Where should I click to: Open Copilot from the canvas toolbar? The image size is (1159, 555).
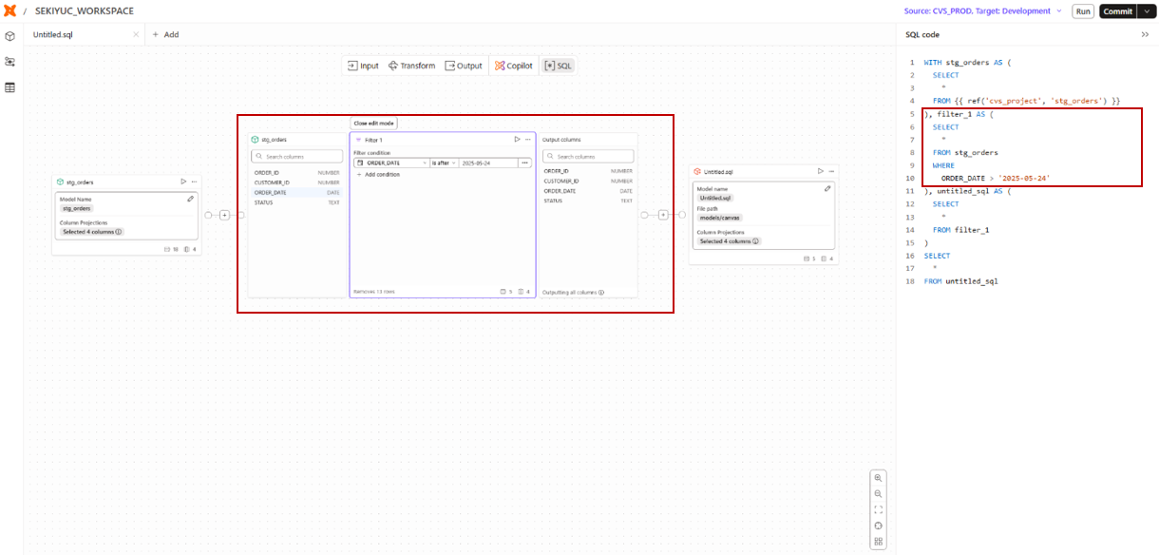coord(513,66)
